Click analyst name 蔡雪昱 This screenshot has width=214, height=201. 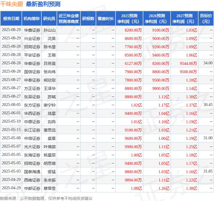pos(49,188)
